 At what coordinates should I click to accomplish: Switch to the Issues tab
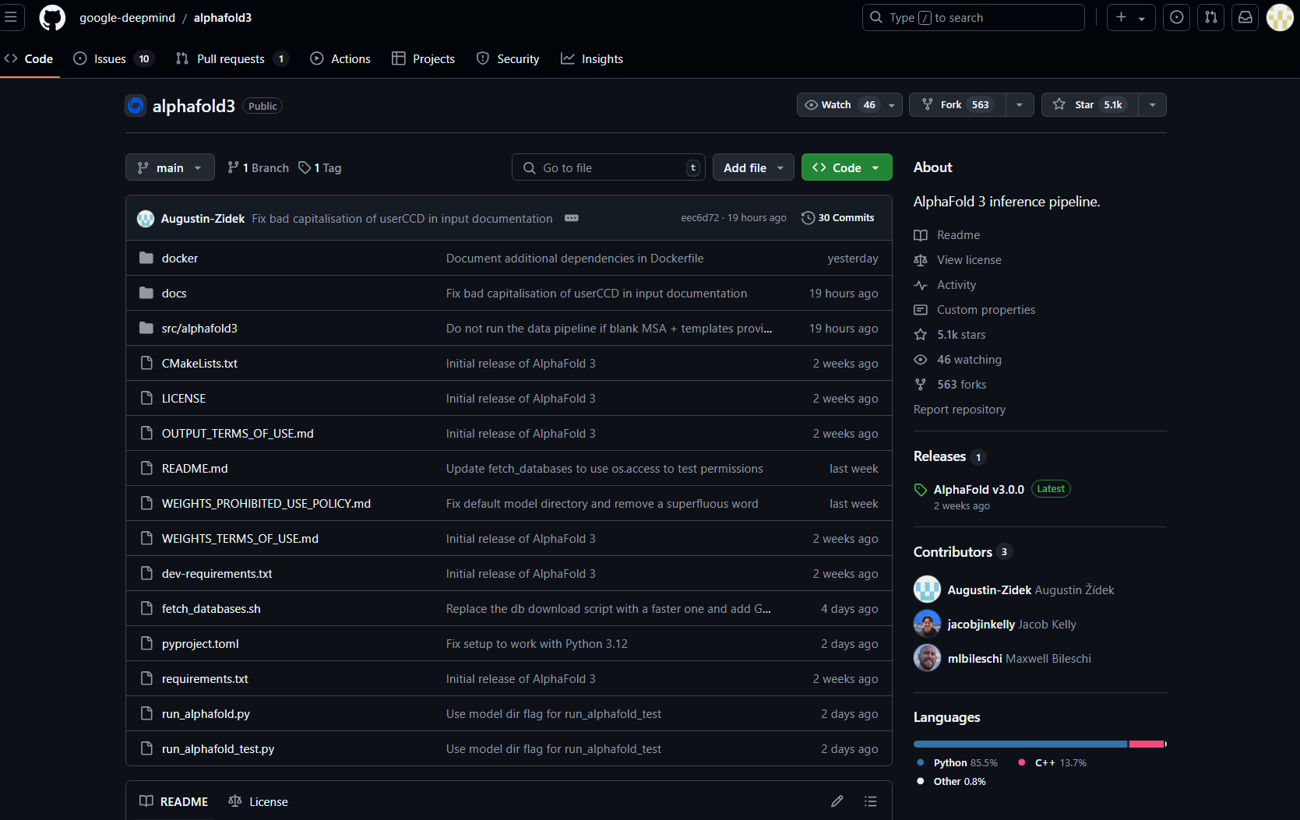[x=114, y=59]
